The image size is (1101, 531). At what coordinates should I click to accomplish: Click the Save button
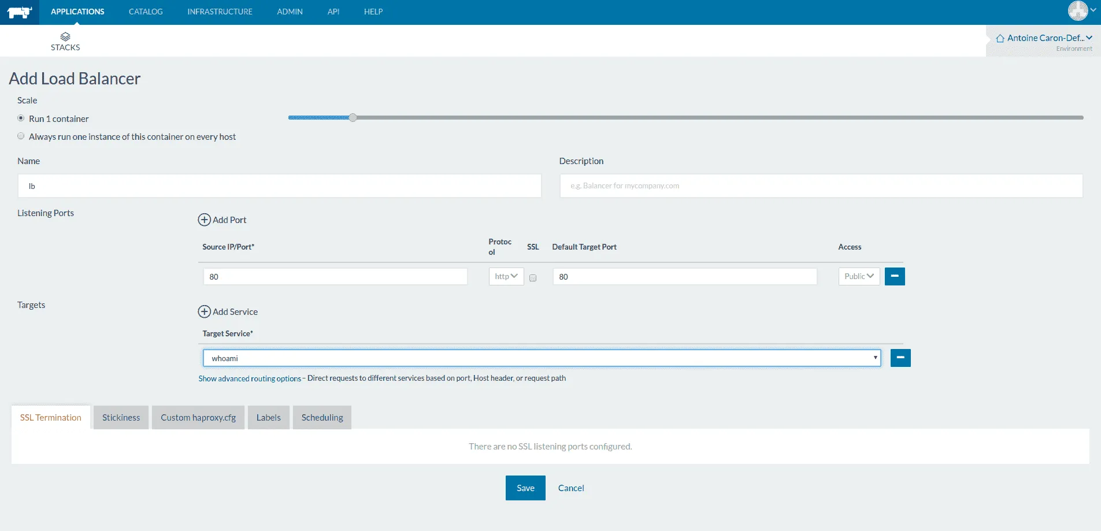pos(525,488)
